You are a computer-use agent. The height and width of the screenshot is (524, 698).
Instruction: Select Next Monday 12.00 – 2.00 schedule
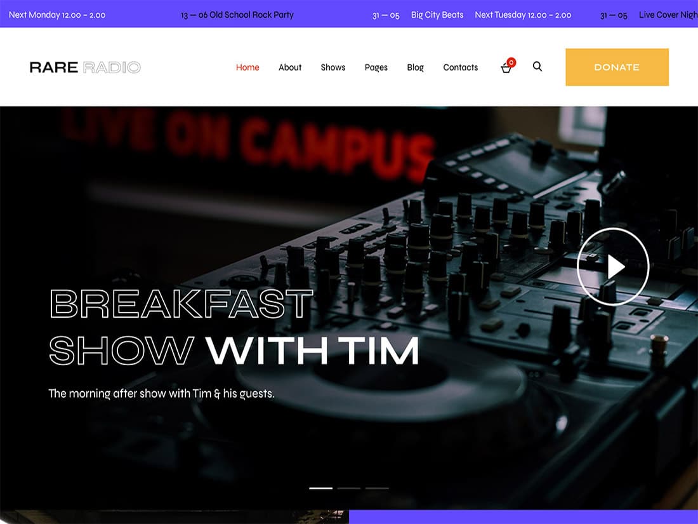coord(57,15)
